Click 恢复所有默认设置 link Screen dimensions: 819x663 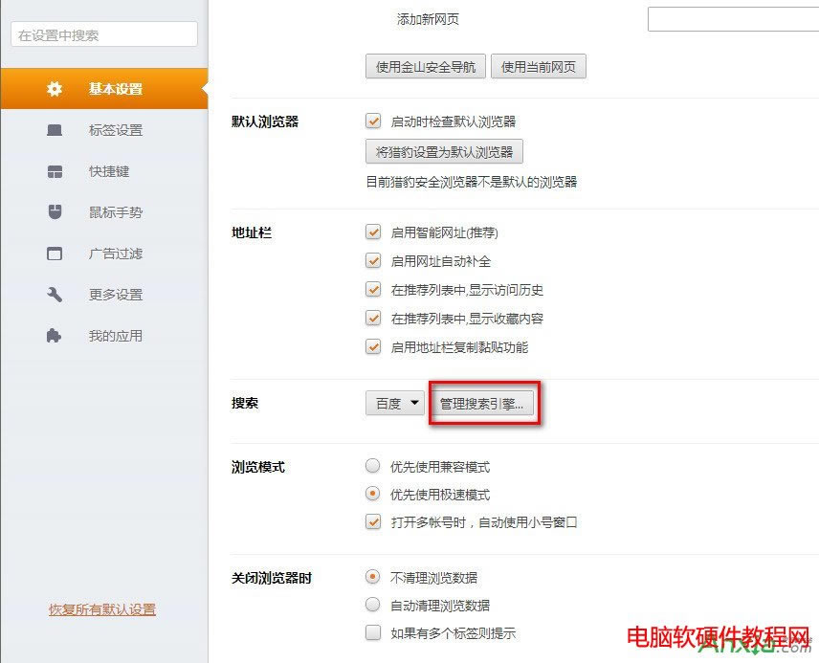point(102,609)
